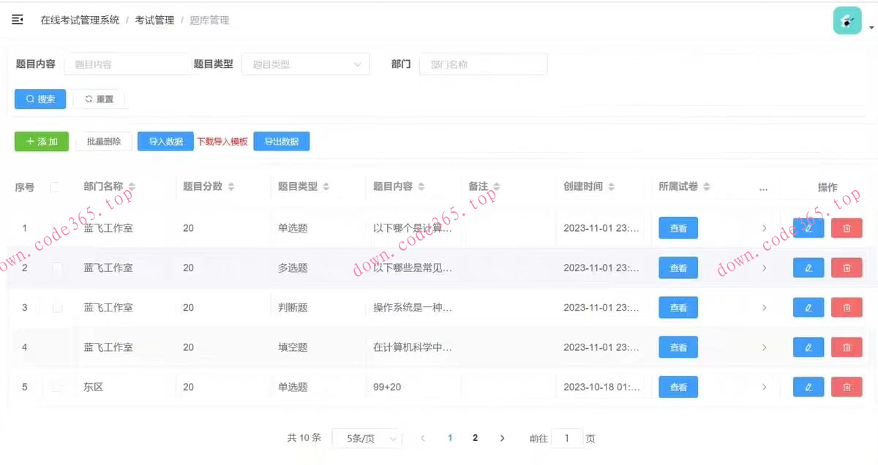Navigate to 考试管理 in the breadcrumb
Screen dimensions: 878x465
(x=154, y=20)
